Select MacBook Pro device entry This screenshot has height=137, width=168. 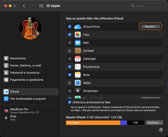coord(30,111)
